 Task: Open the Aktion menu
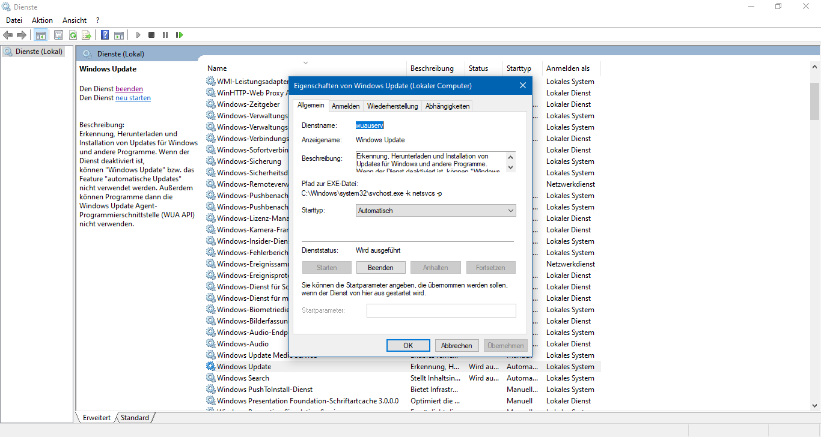coord(42,20)
